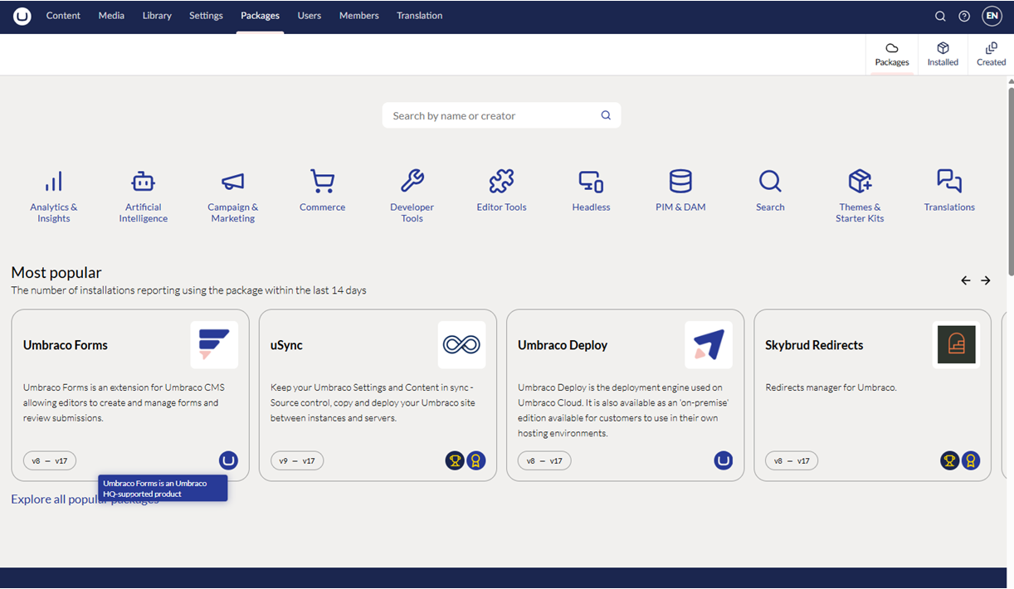This screenshot has height=589, width=1014.
Task: Click the Umbraco logo in the header
Action: pos(22,16)
